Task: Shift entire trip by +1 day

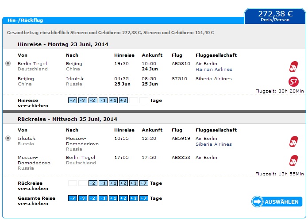Action: click(113, 198)
